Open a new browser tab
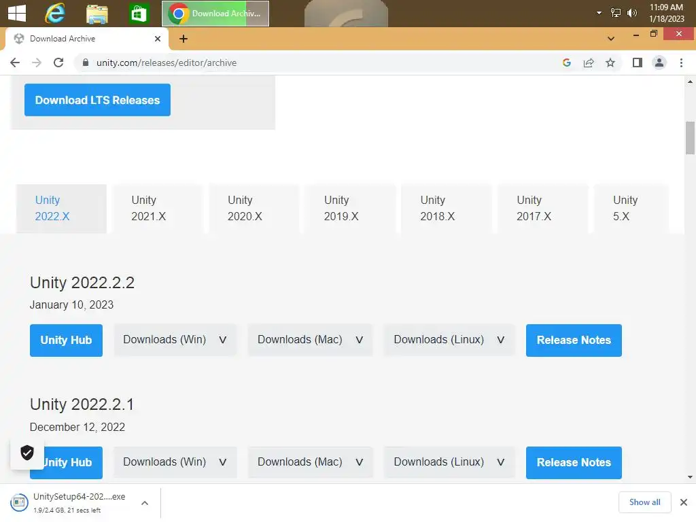This screenshot has height=522, width=696. point(184,39)
